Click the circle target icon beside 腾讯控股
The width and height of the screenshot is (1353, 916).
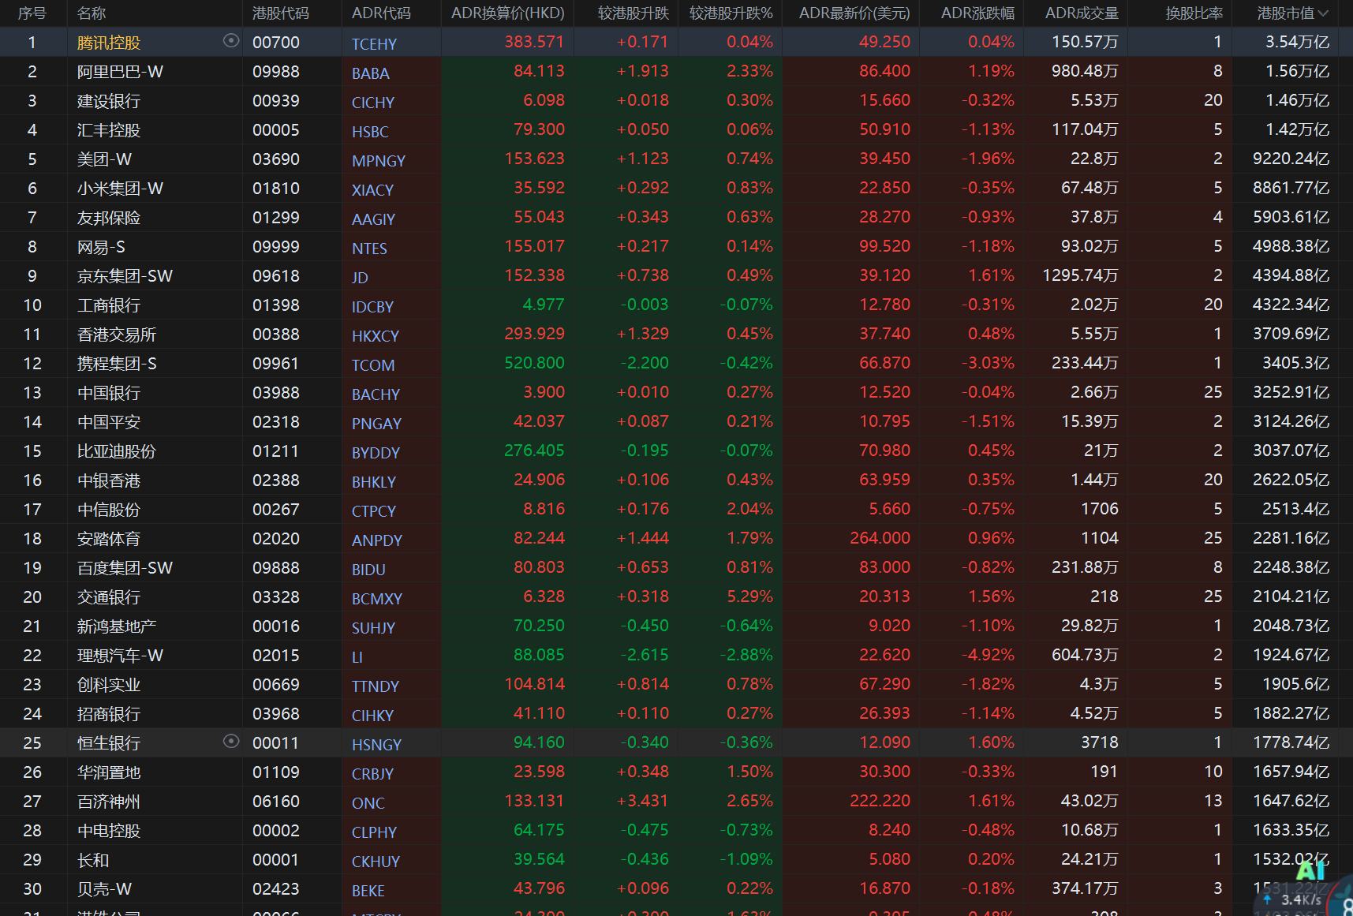click(x=231, y=41)
